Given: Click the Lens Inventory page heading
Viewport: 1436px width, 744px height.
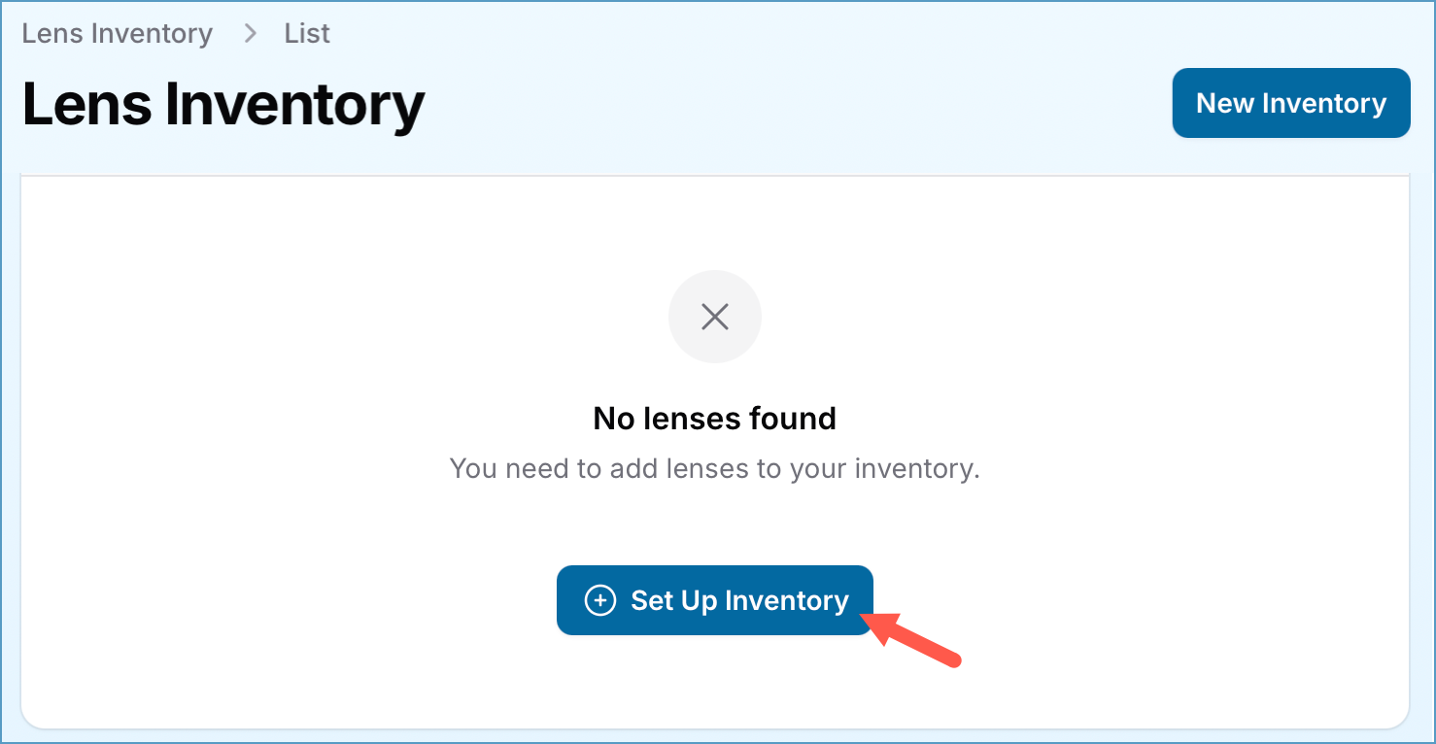Looking at the screenshot, I should [223, 104].
